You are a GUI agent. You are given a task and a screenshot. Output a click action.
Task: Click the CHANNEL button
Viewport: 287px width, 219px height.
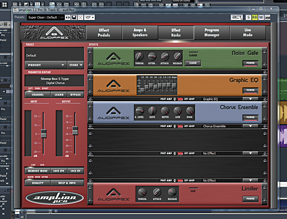tap(38, 95)
